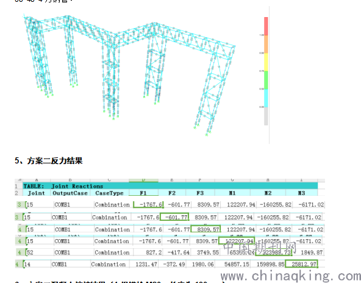Image resolution: width=361 pixels, height=283 pixels.
Task: Open the www.chinaqking.com watermark link
Action: pyautogui.click(x=291, y=276)
